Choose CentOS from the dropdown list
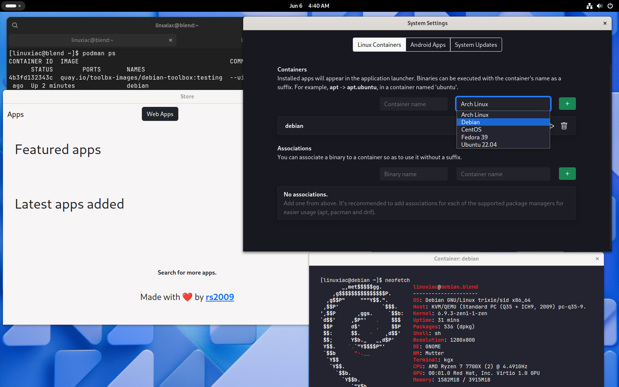The image size is (619, 387). [x=503, y=129]
